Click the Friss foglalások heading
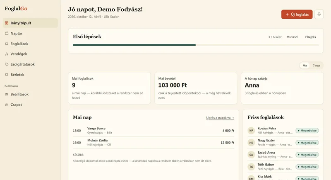Image resolution: width=331 pixels, height=180 pixels. 266,117
